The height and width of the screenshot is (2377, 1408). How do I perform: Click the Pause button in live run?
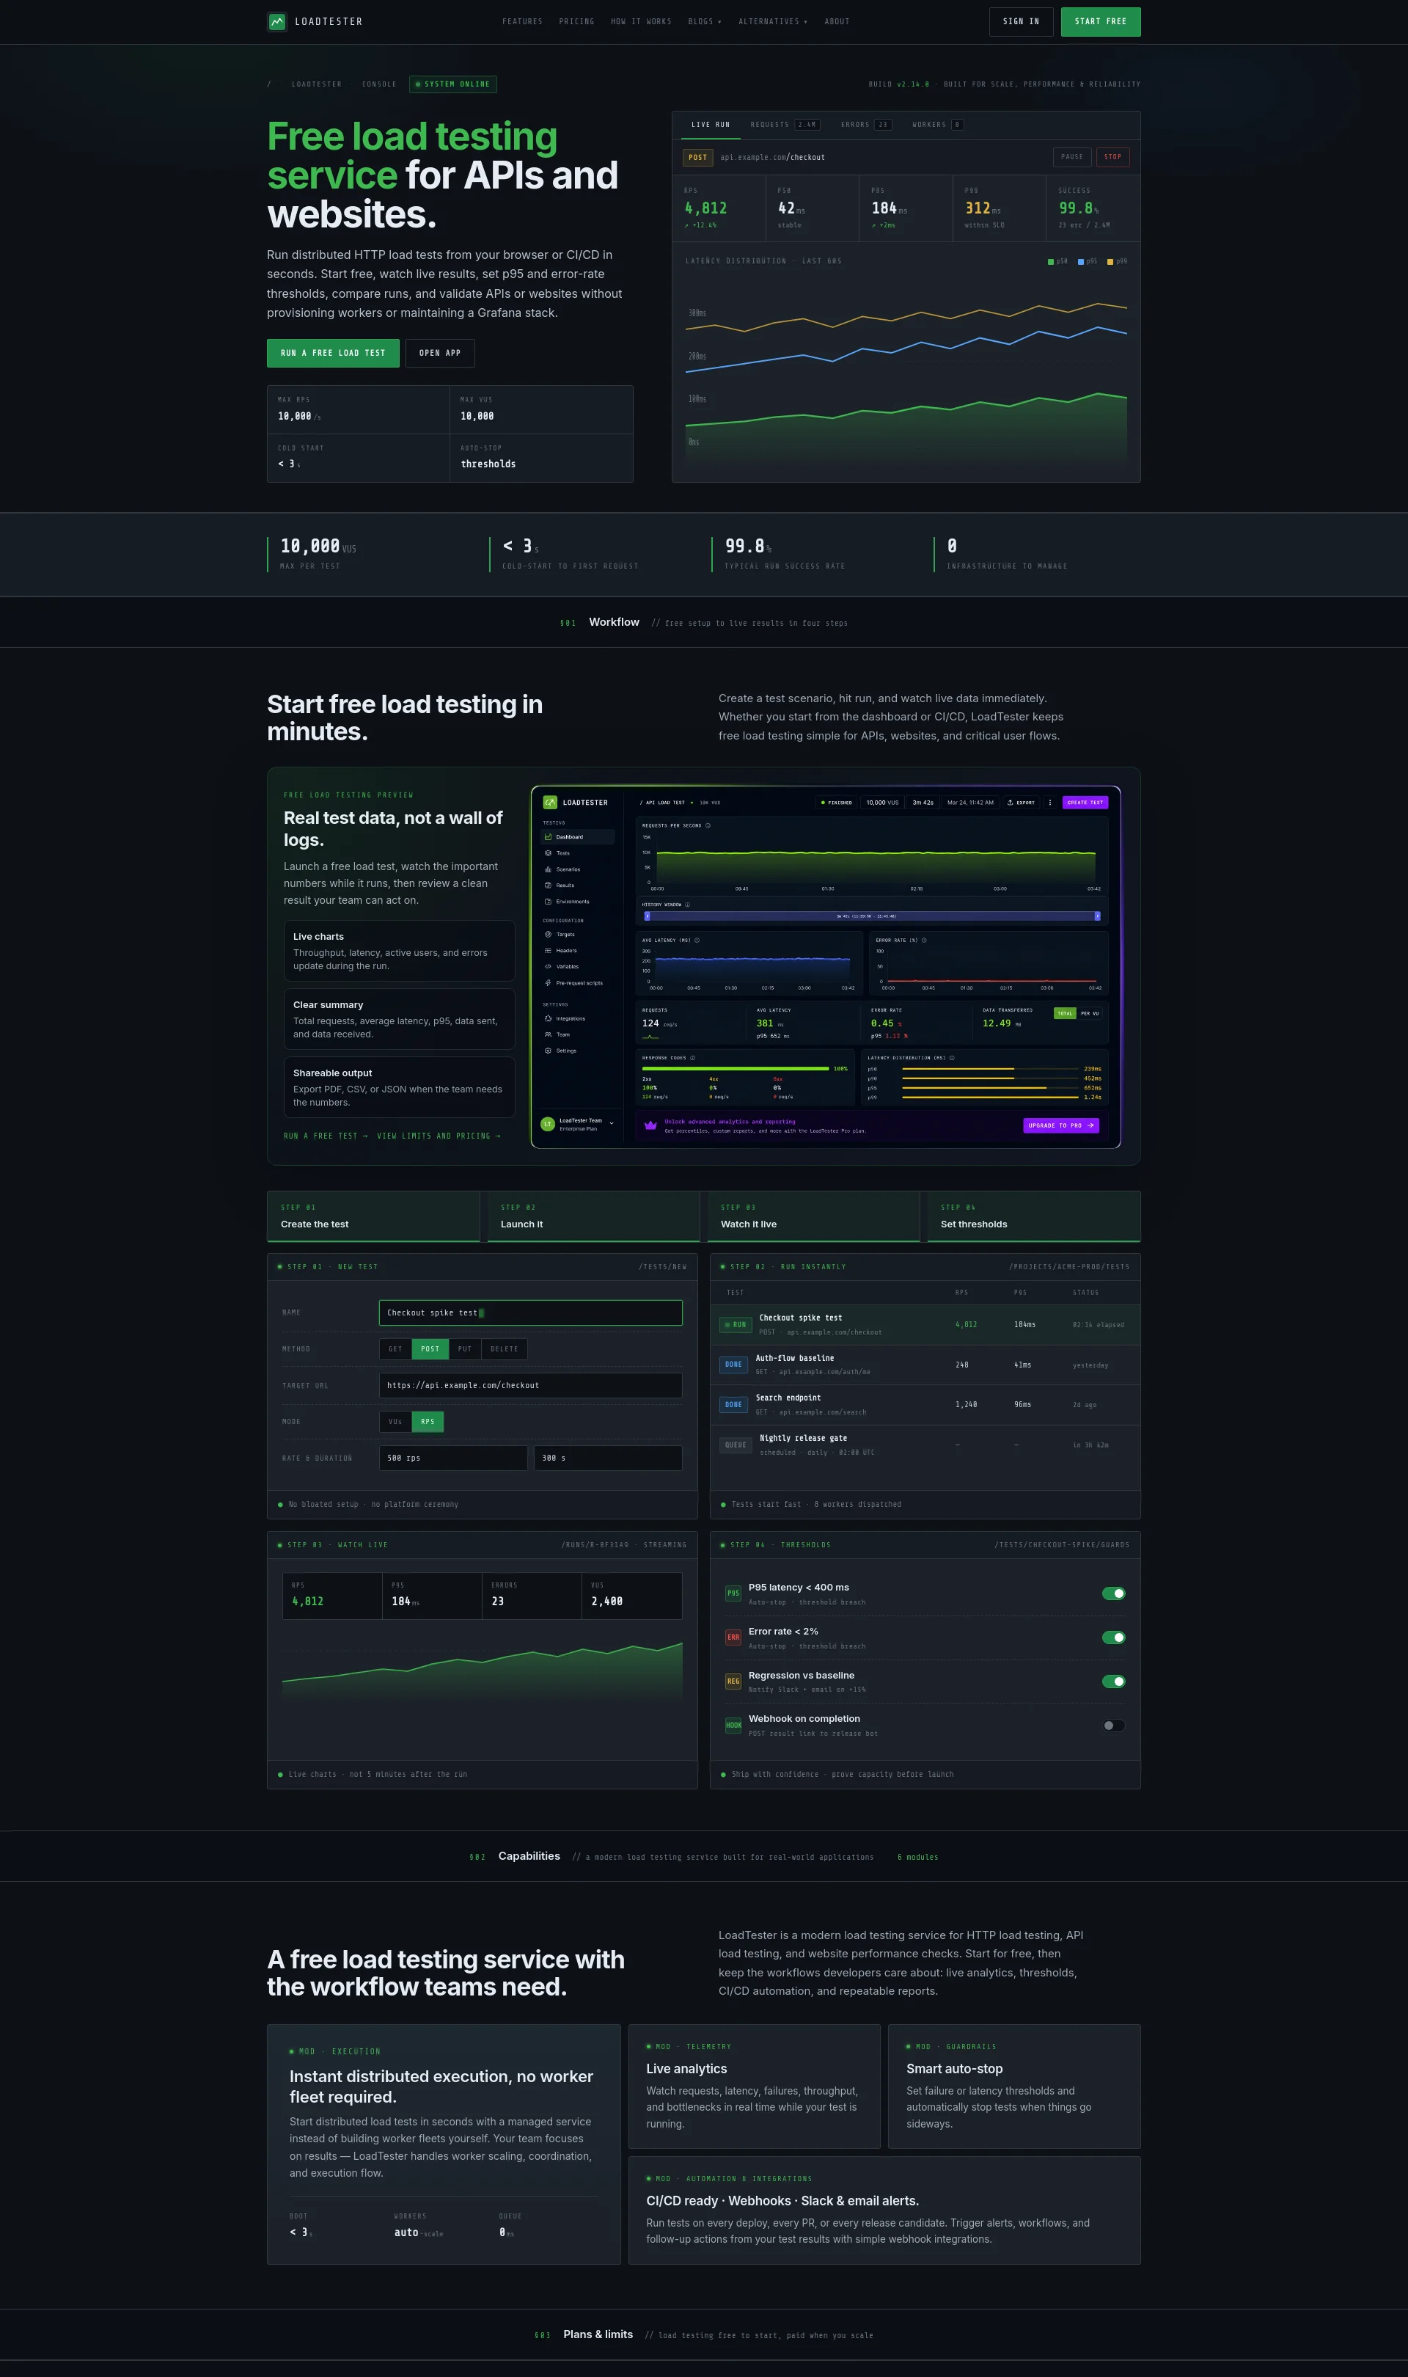tap(1072, 158)
